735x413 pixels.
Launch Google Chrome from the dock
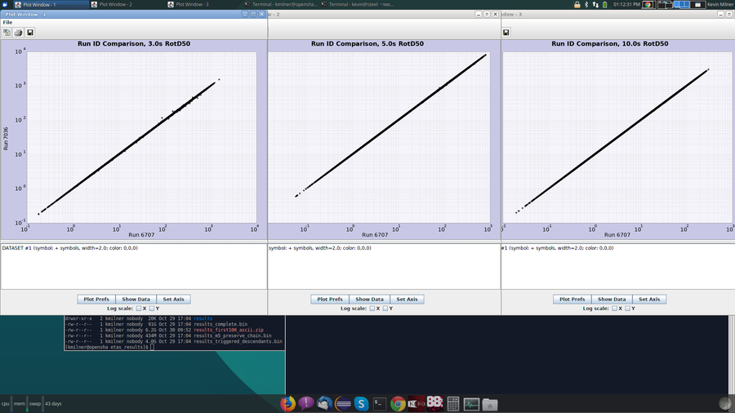pos(398,403)
